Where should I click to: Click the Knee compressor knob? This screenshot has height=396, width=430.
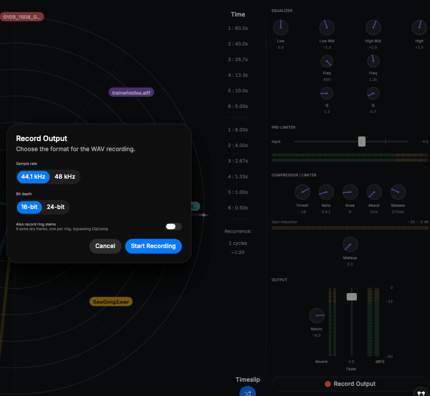350,192
